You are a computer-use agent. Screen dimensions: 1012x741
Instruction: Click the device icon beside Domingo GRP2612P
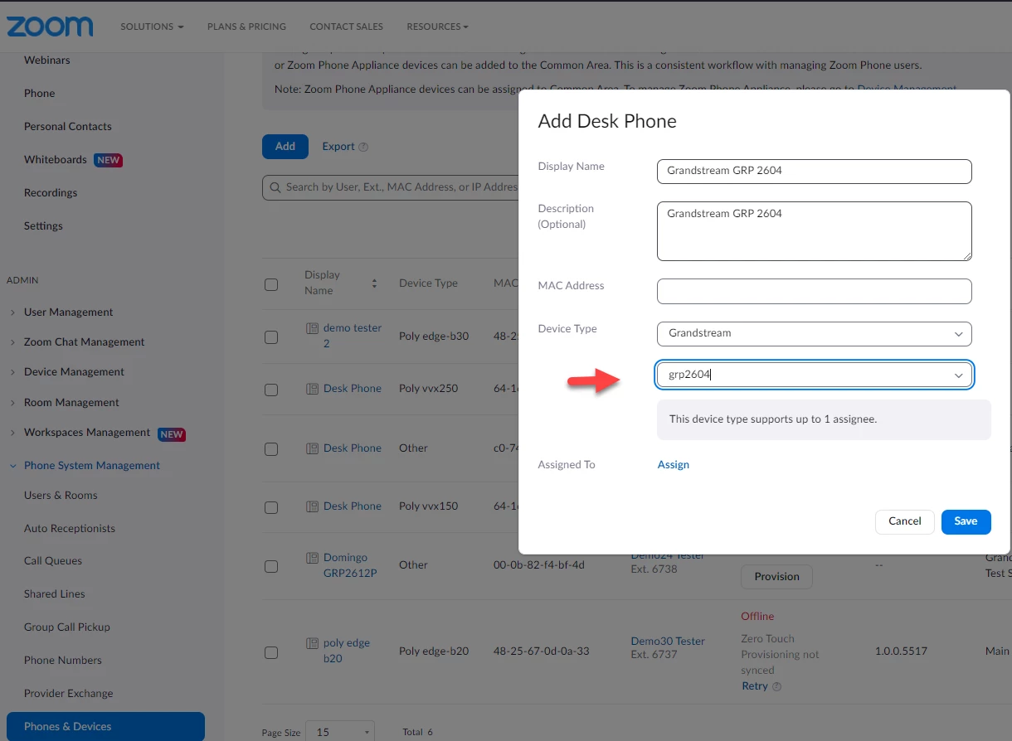point(313,558)
